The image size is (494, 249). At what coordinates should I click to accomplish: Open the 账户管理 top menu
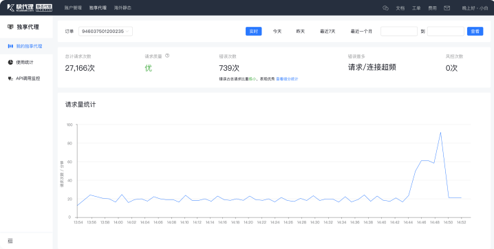tap(73, 8)
